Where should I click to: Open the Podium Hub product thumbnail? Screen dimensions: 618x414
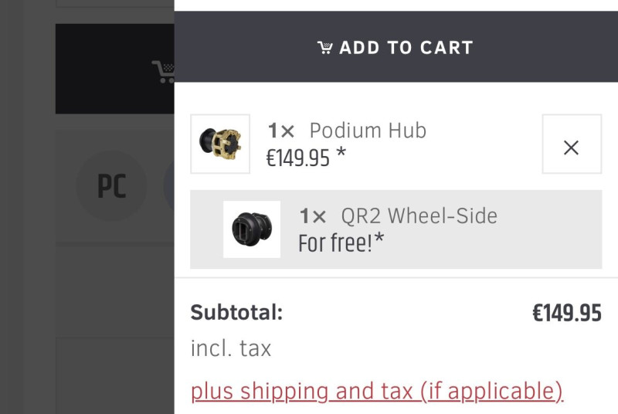point(220,144)
